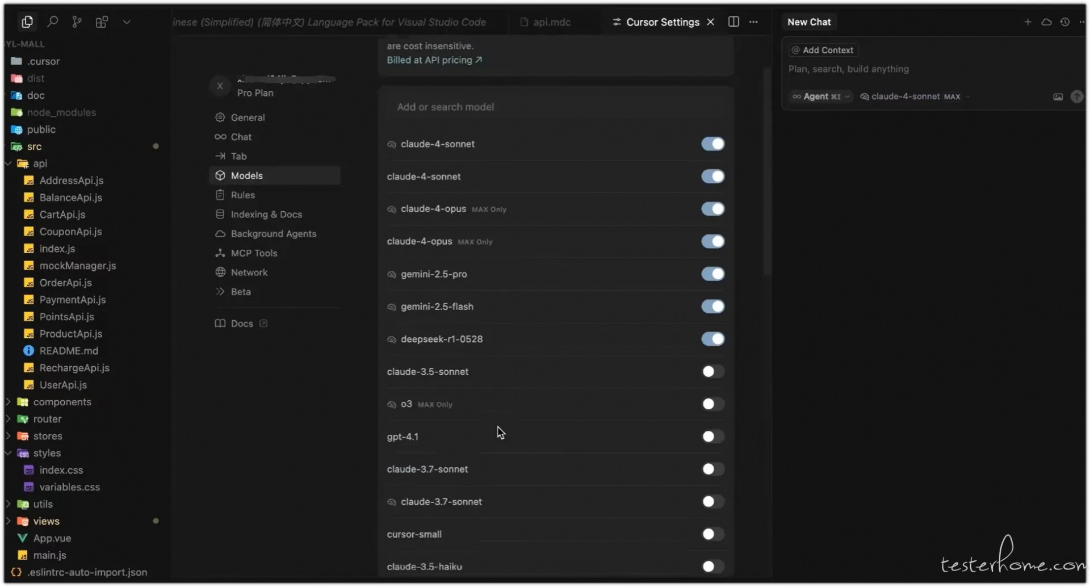This screenshot has height=587, width=1090.
Task: Split the editor right
Action: pos(733,22)
